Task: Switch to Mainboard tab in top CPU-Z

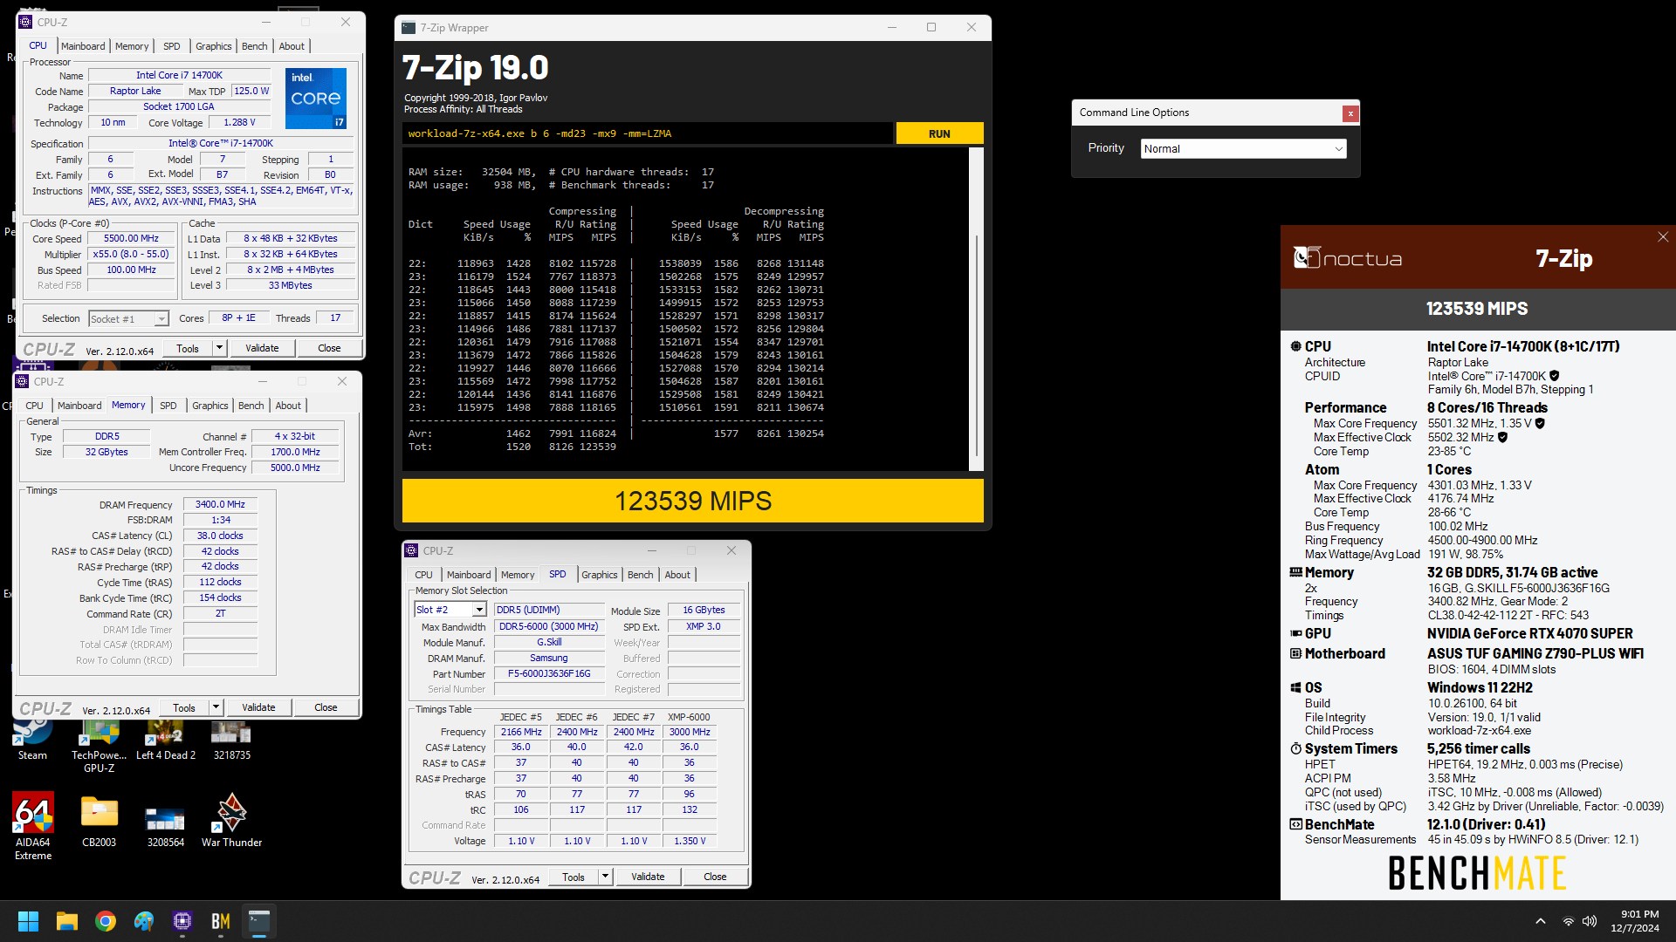Action: click(83, 46)
